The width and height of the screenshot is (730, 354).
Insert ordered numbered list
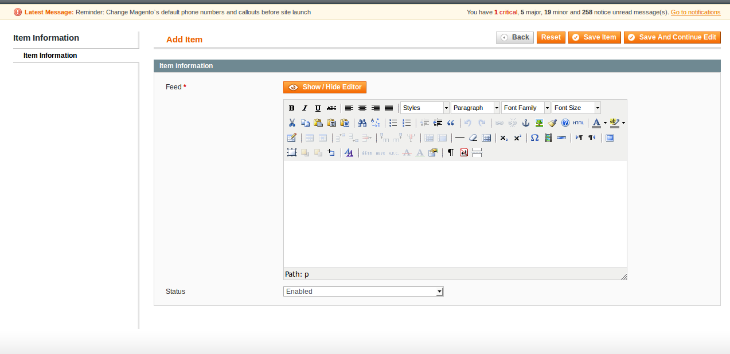(407, 123)
